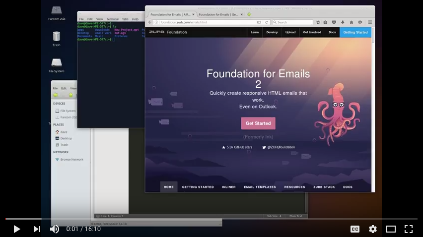Open the Terminal menu in terminal

pos(113,19)
